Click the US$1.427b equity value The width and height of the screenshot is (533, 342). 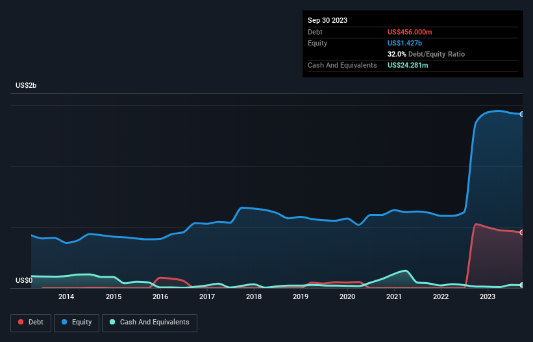(x=404, y=43)
